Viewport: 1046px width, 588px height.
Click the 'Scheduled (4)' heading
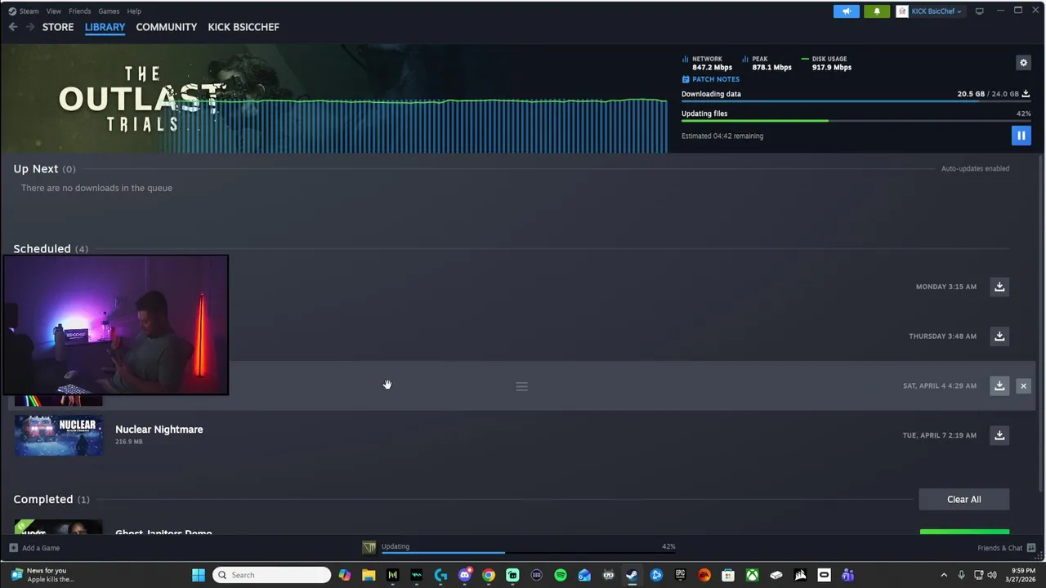[x=51, y=249]
